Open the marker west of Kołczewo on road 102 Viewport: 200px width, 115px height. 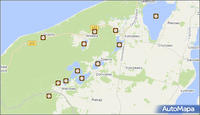[x=116, y=30]
